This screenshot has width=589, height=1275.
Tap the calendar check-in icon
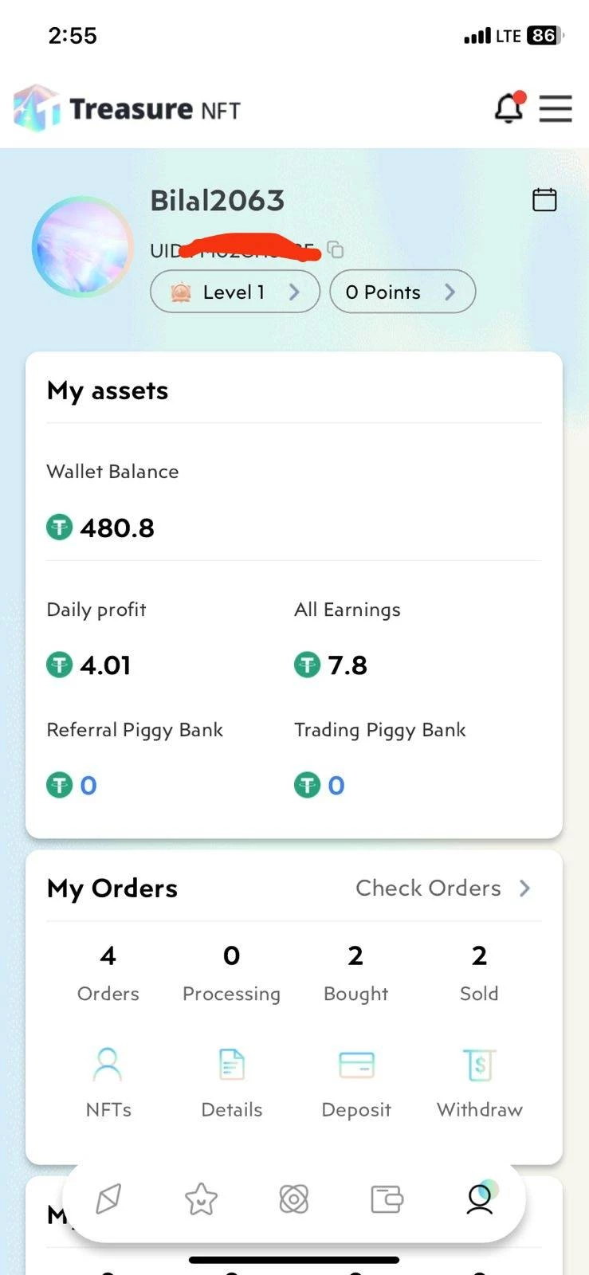[544, 199]
